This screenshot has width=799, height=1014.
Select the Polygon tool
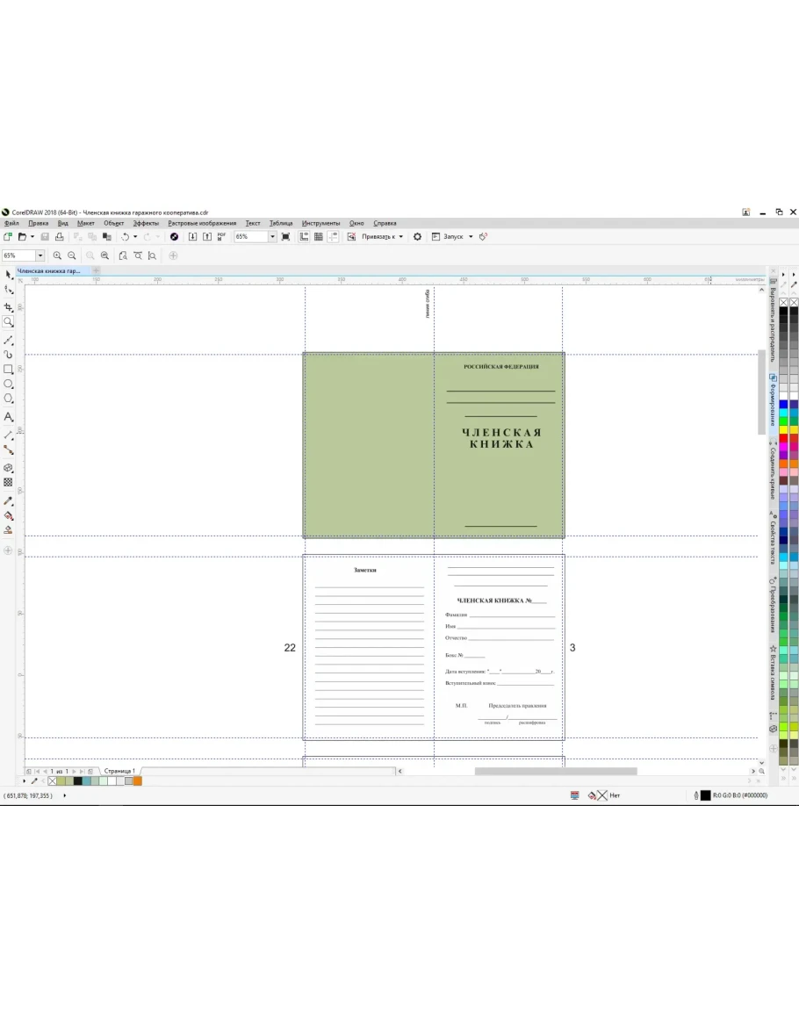(x=9, y=399)
